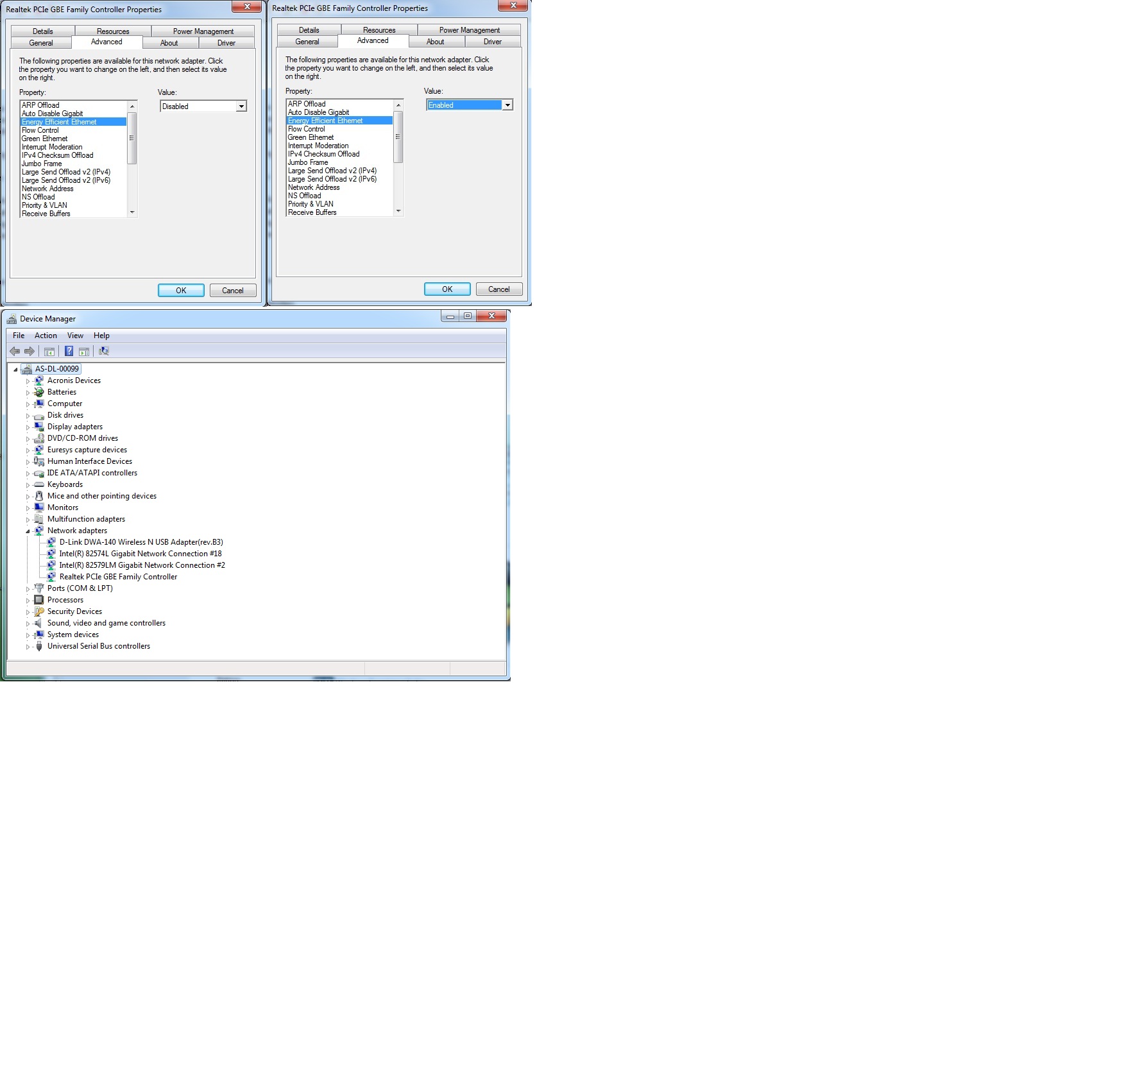The image size is (1124, 1083).
Task: Collapse the Network adapters tree node
Action: click(x=28, y=531)
